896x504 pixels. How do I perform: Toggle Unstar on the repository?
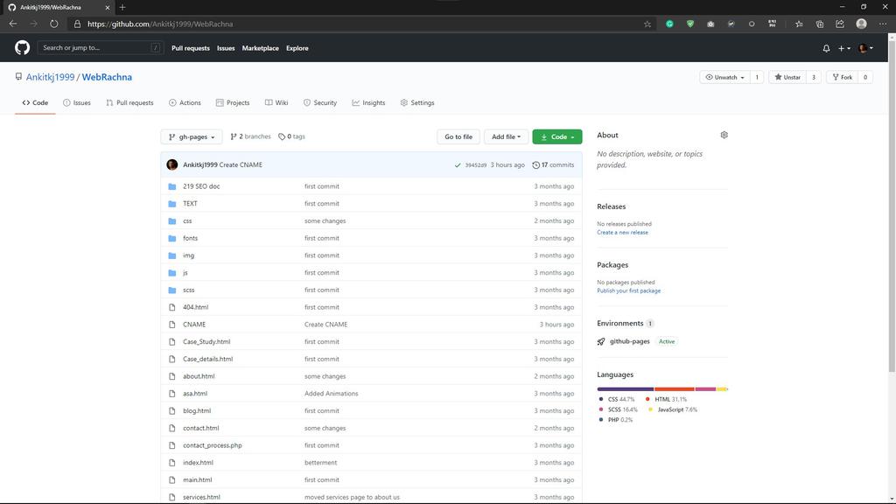click(787, 77)
